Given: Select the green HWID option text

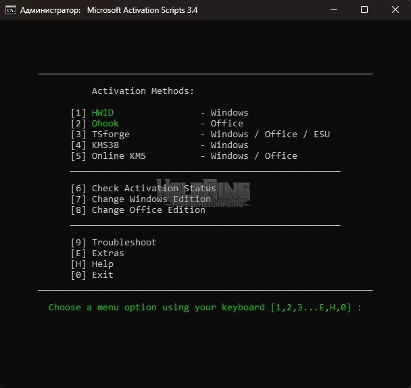Looking at the screenshot, I should click(x=103, y=113).
